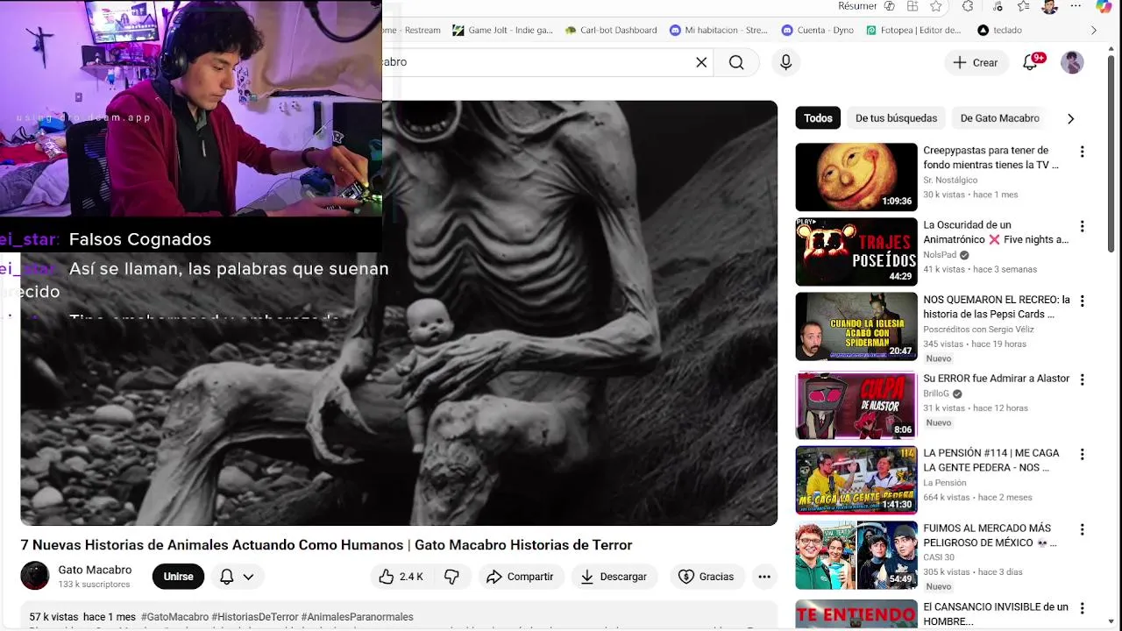The width and height of the screenshot is (1122, 631).
Task: Click the magnifier search button
Action: pos(736,62)
